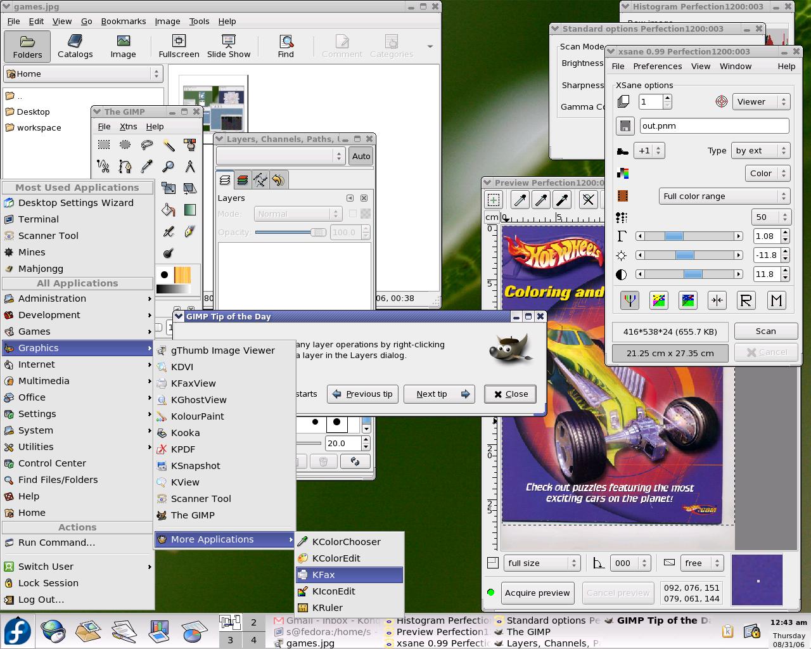Select KFax from More Applications submenu
Screen dimensions: 811x649
click(x=349, y=575)
